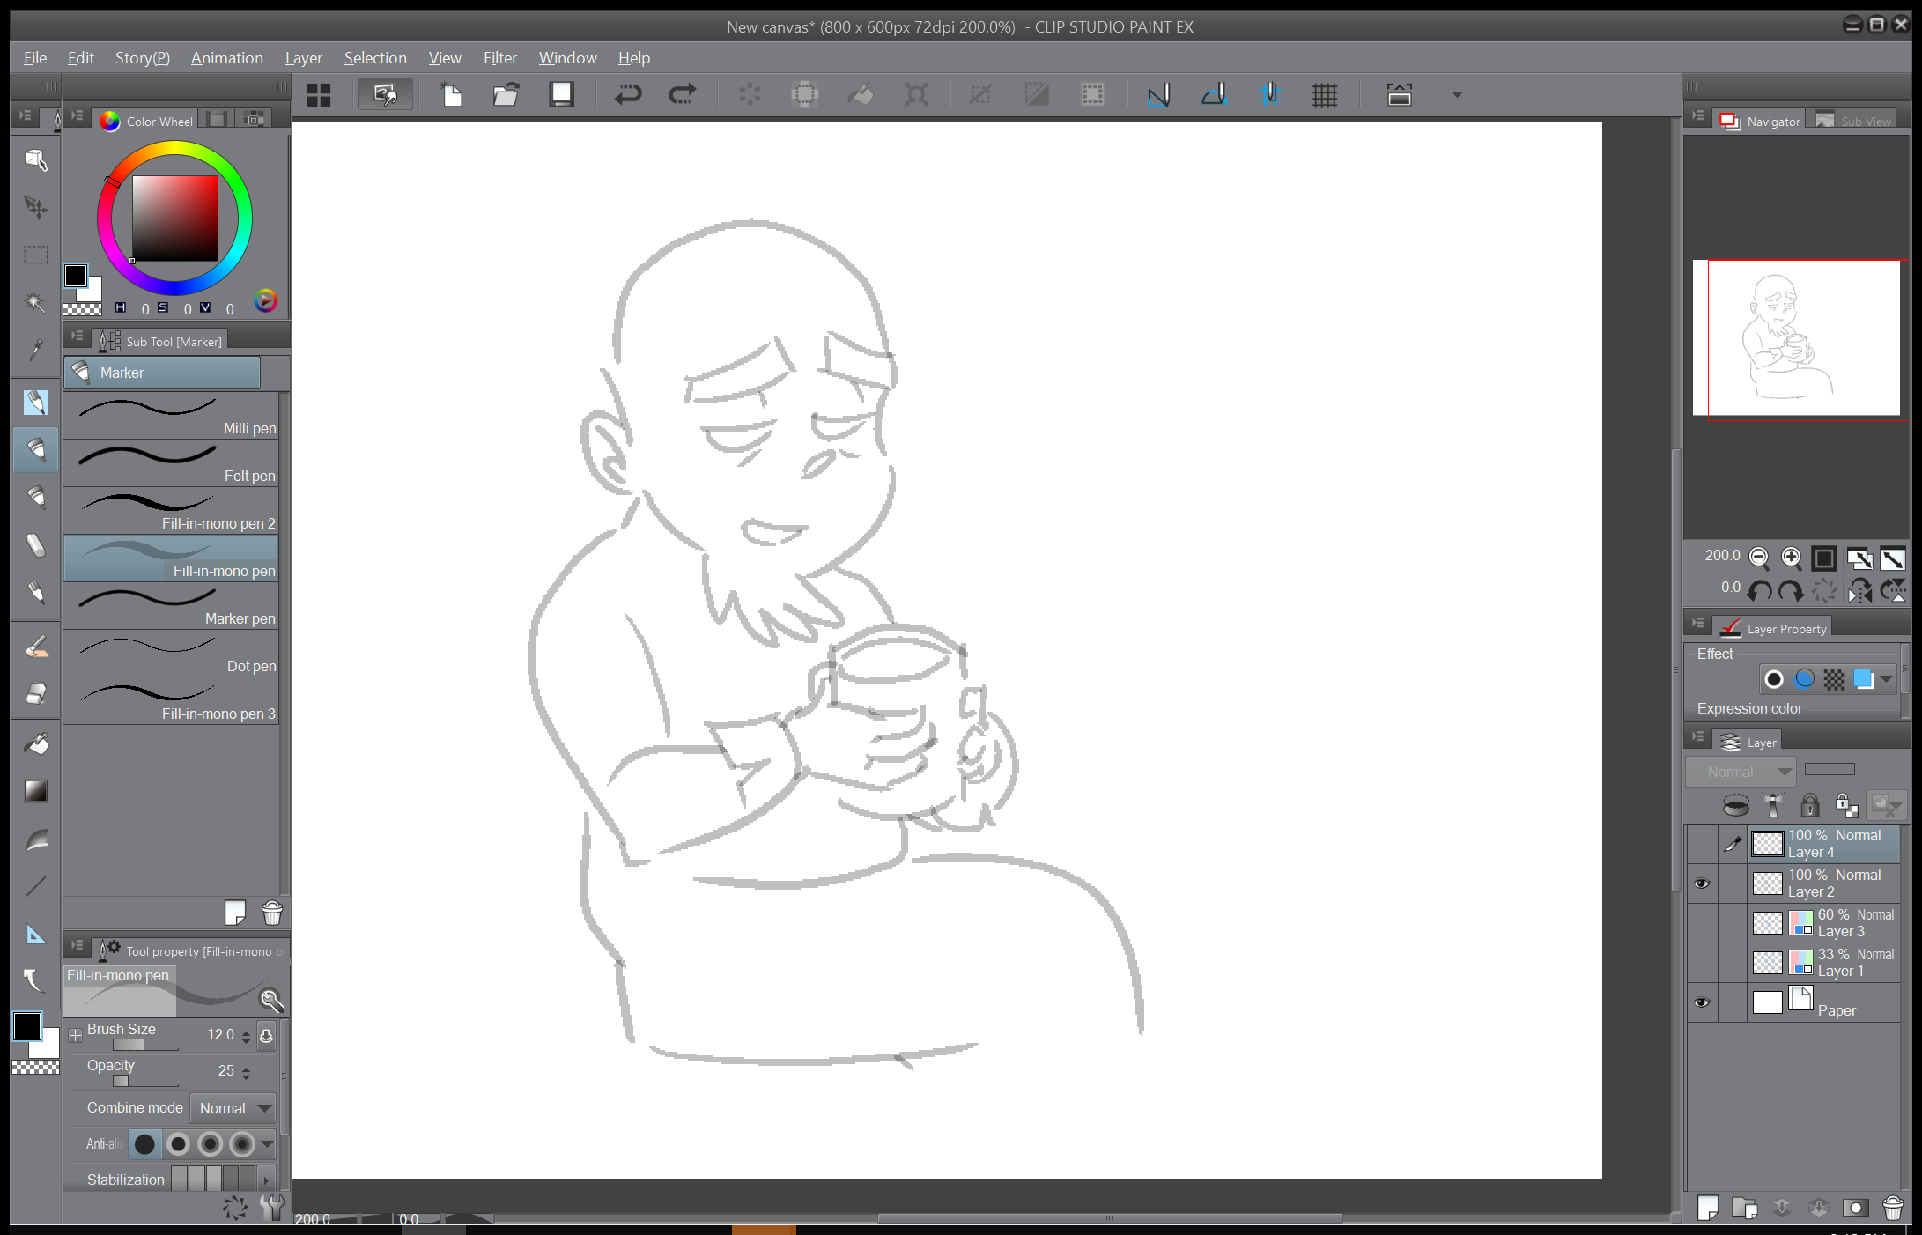Choose the Felt pen sub tool

(x=172, y=463)
